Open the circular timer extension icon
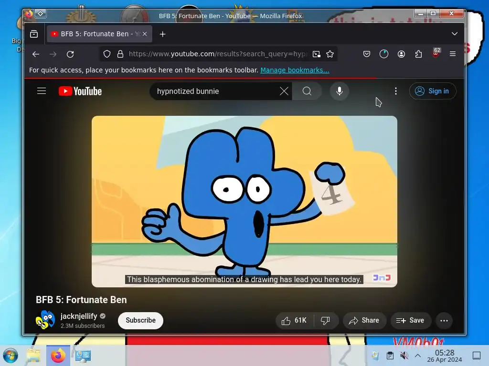The width and height of the screenshot is (489, 366). click(x=384, y=54)
